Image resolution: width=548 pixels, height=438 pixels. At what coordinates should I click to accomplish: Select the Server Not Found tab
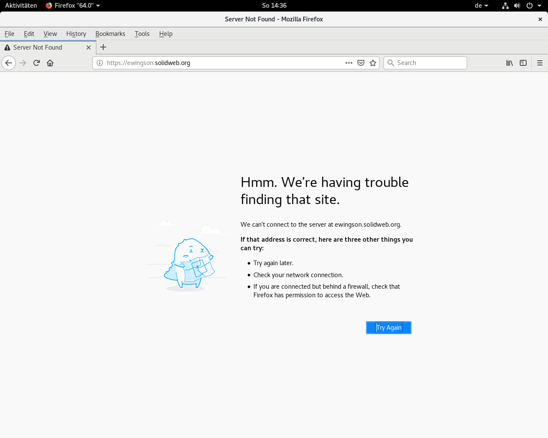click(43, 47)
